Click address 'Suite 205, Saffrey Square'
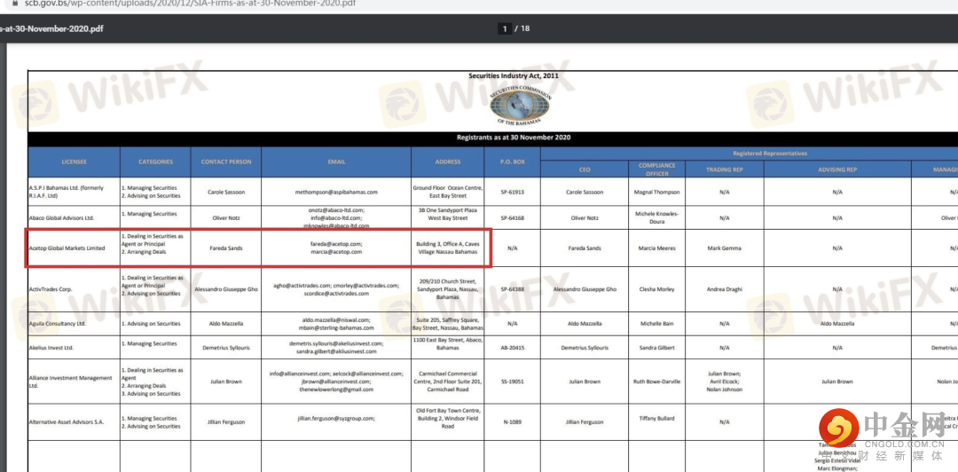This screenshot has height=472, width=958. (x=448, y=324)
